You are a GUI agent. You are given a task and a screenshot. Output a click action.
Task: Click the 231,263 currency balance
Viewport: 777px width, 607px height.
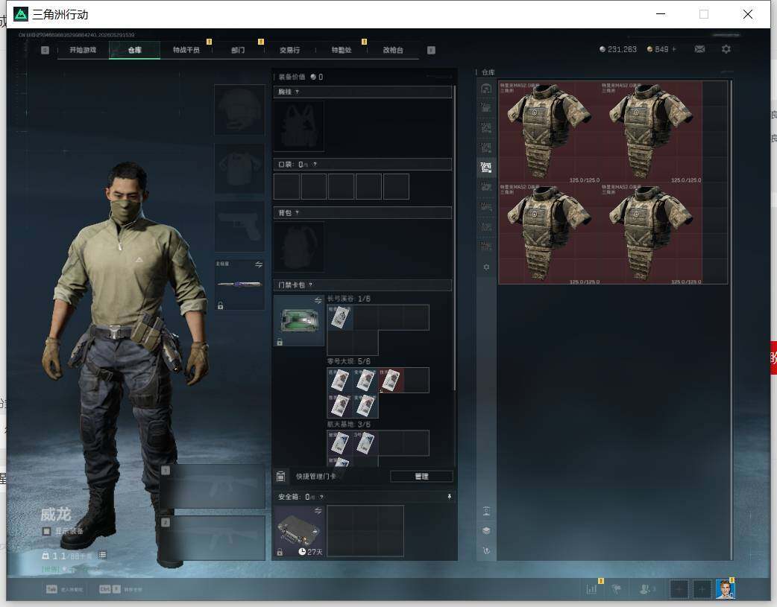point(618,49)
